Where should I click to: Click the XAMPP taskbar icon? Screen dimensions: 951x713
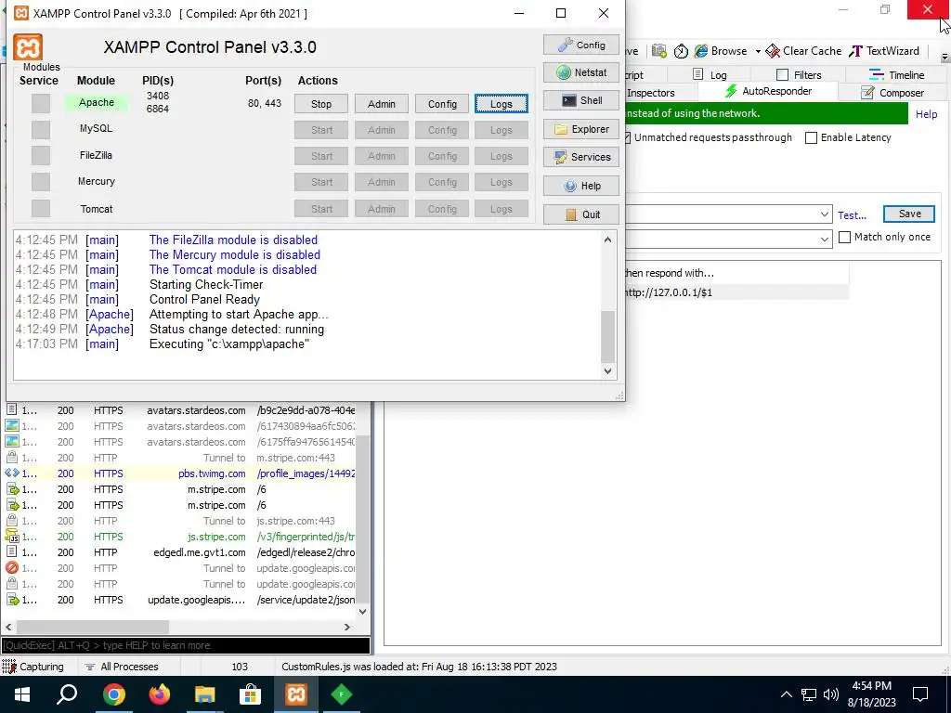[296, 694]
